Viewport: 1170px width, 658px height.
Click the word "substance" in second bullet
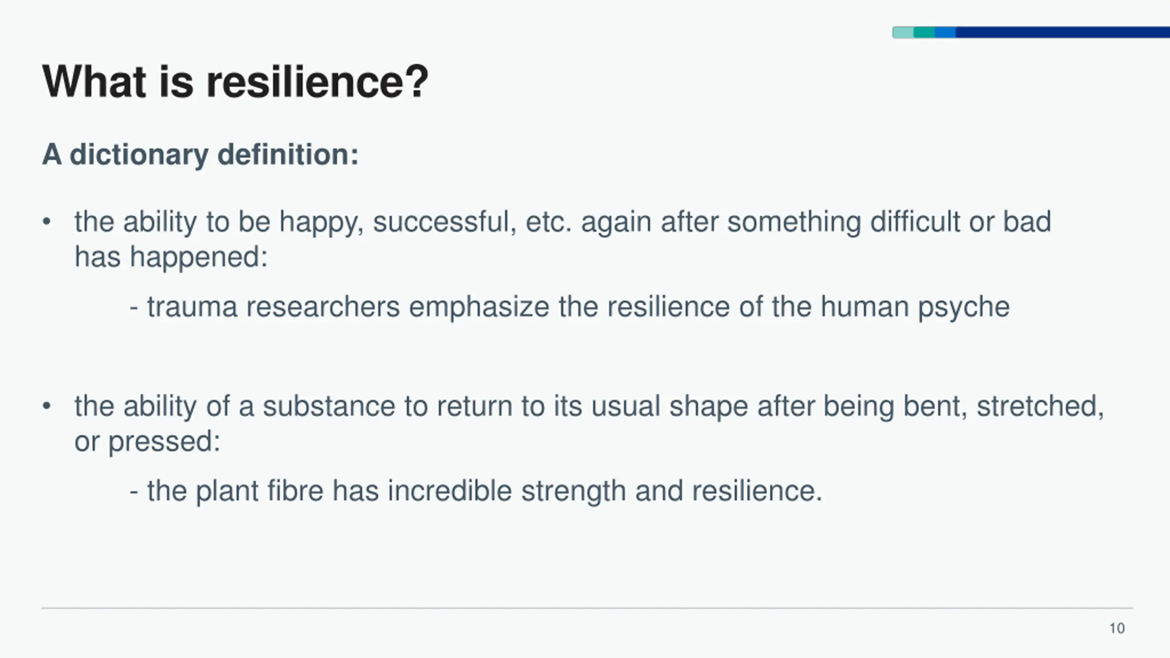coord(329,406)
